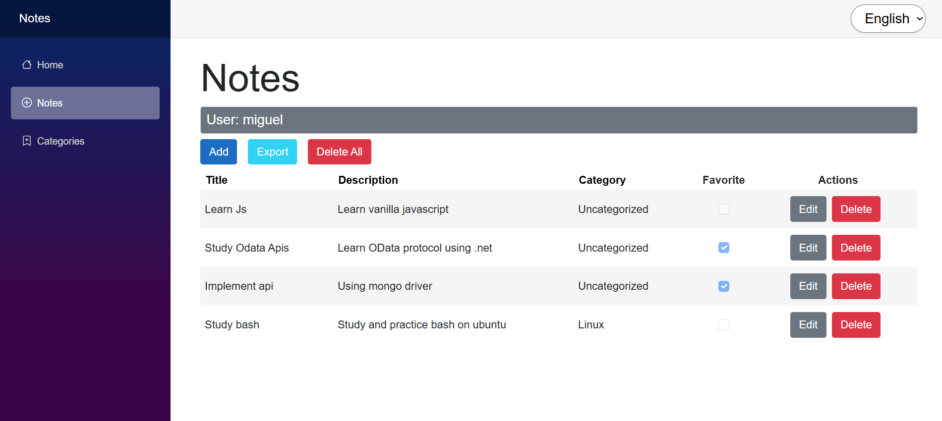The height and width of the screenshot is (421, 942).
Task: Open the English language dropdown
Action: [888, 19]
